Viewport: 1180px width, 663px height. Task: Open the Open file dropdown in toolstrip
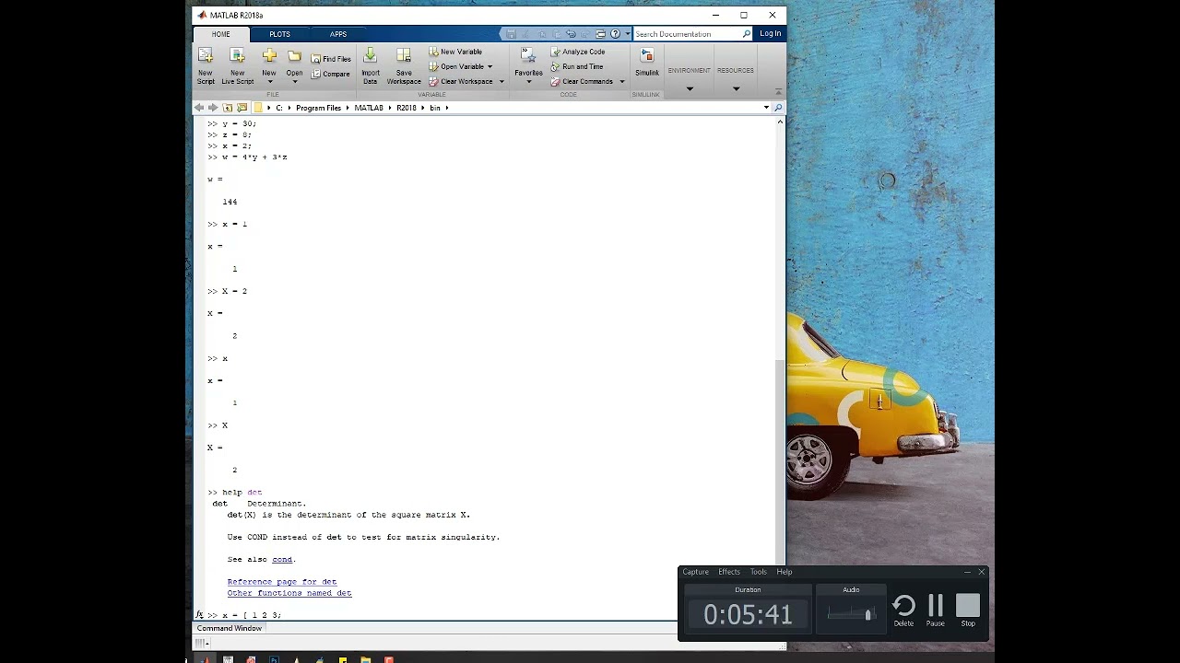tap(294, 66)
